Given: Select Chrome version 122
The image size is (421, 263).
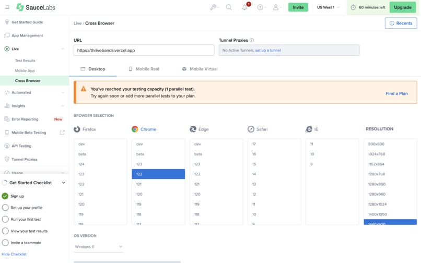Looking at the screenshot, I should coord(158,174).
